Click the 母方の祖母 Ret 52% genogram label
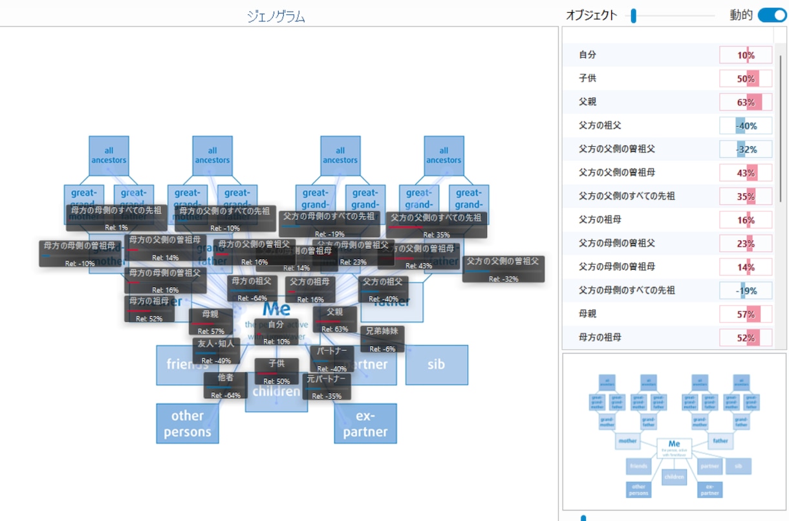 (x=149, y=309)
